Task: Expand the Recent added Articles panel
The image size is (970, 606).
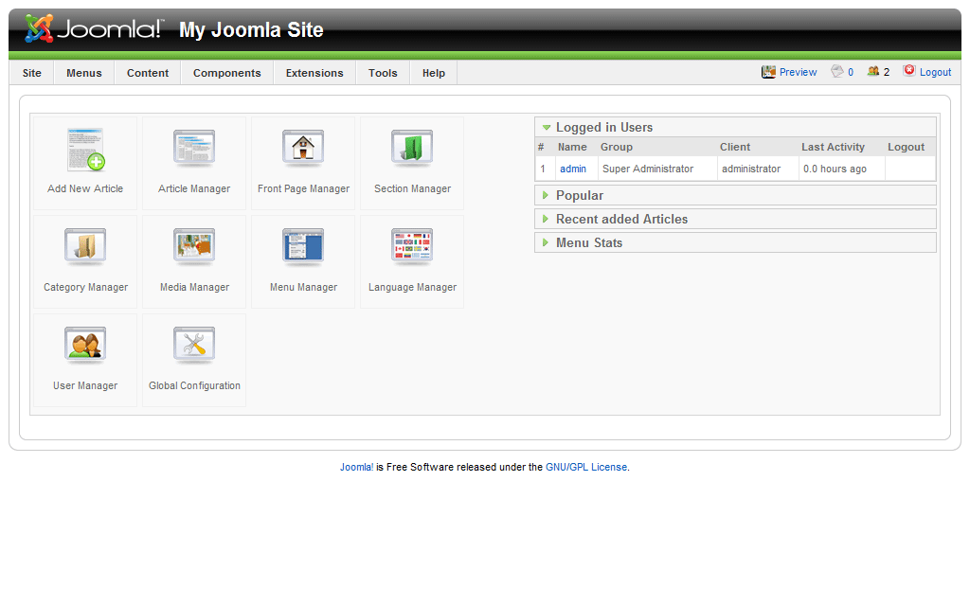Action: pos(621,219)
